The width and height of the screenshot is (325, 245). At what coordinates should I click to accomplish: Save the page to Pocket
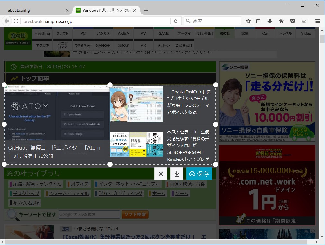pyautogui.click(x=293, y=21)
